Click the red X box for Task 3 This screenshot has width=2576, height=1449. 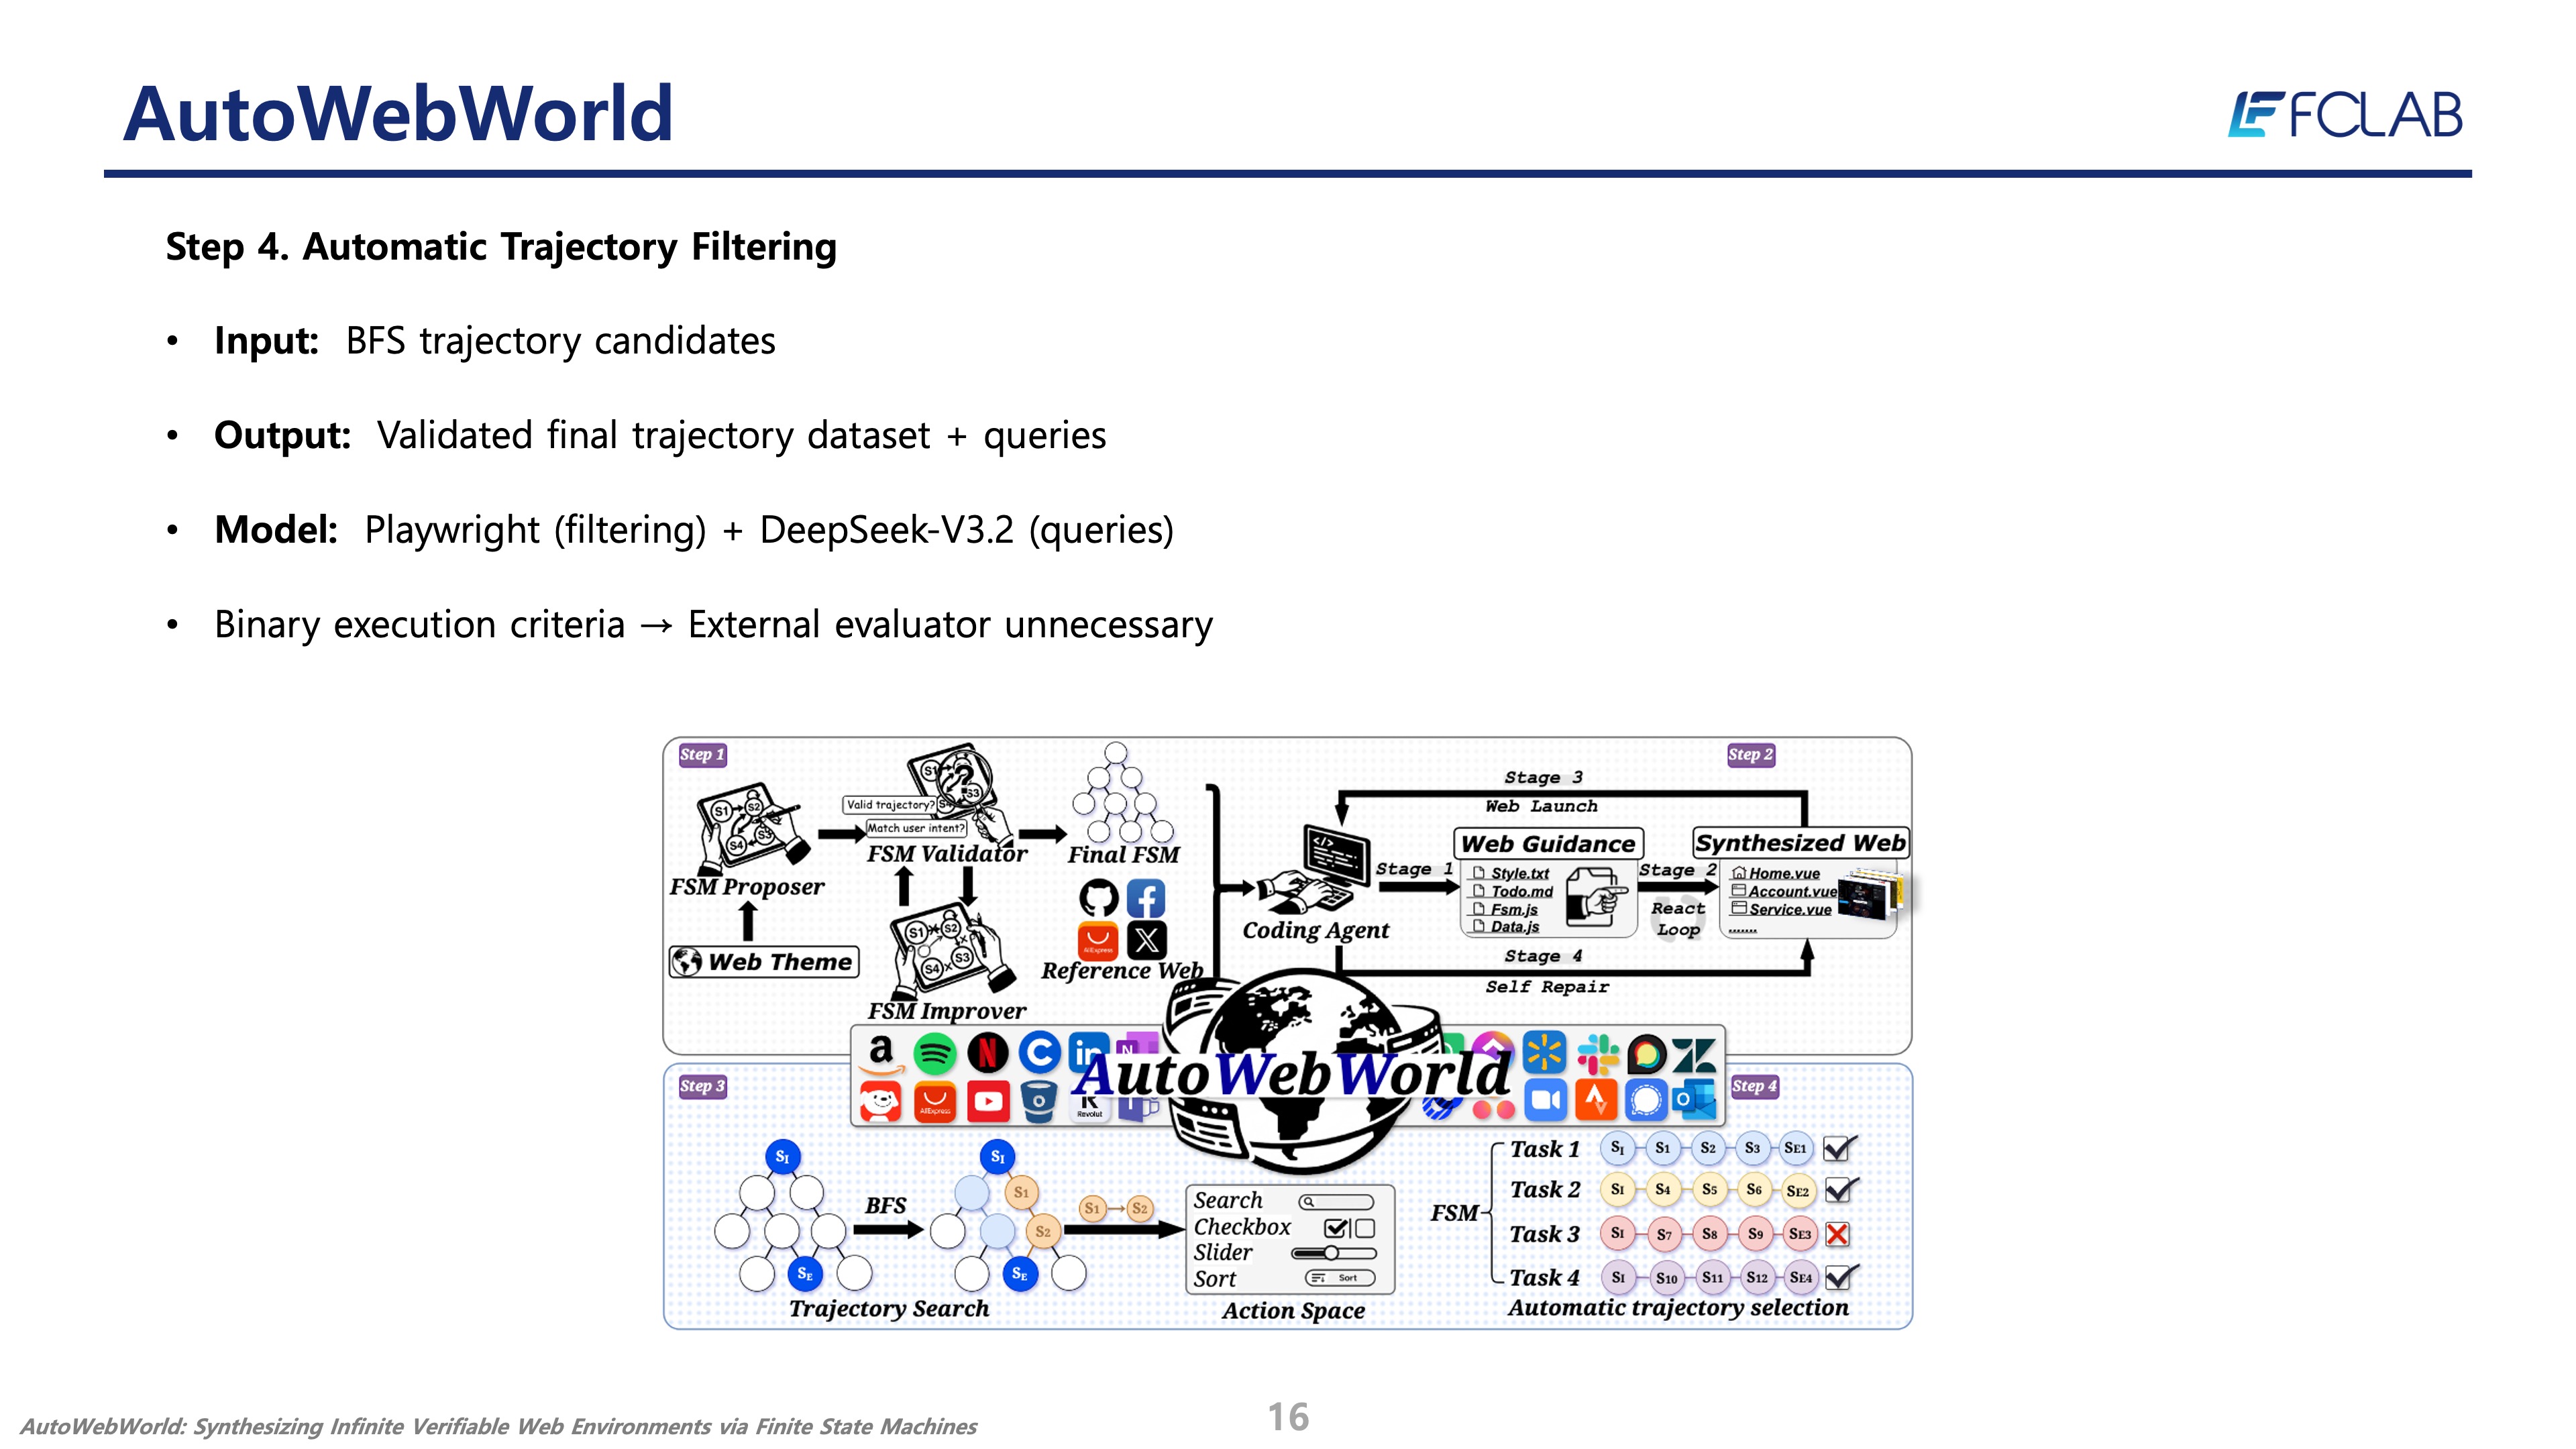point(1837,1234)
